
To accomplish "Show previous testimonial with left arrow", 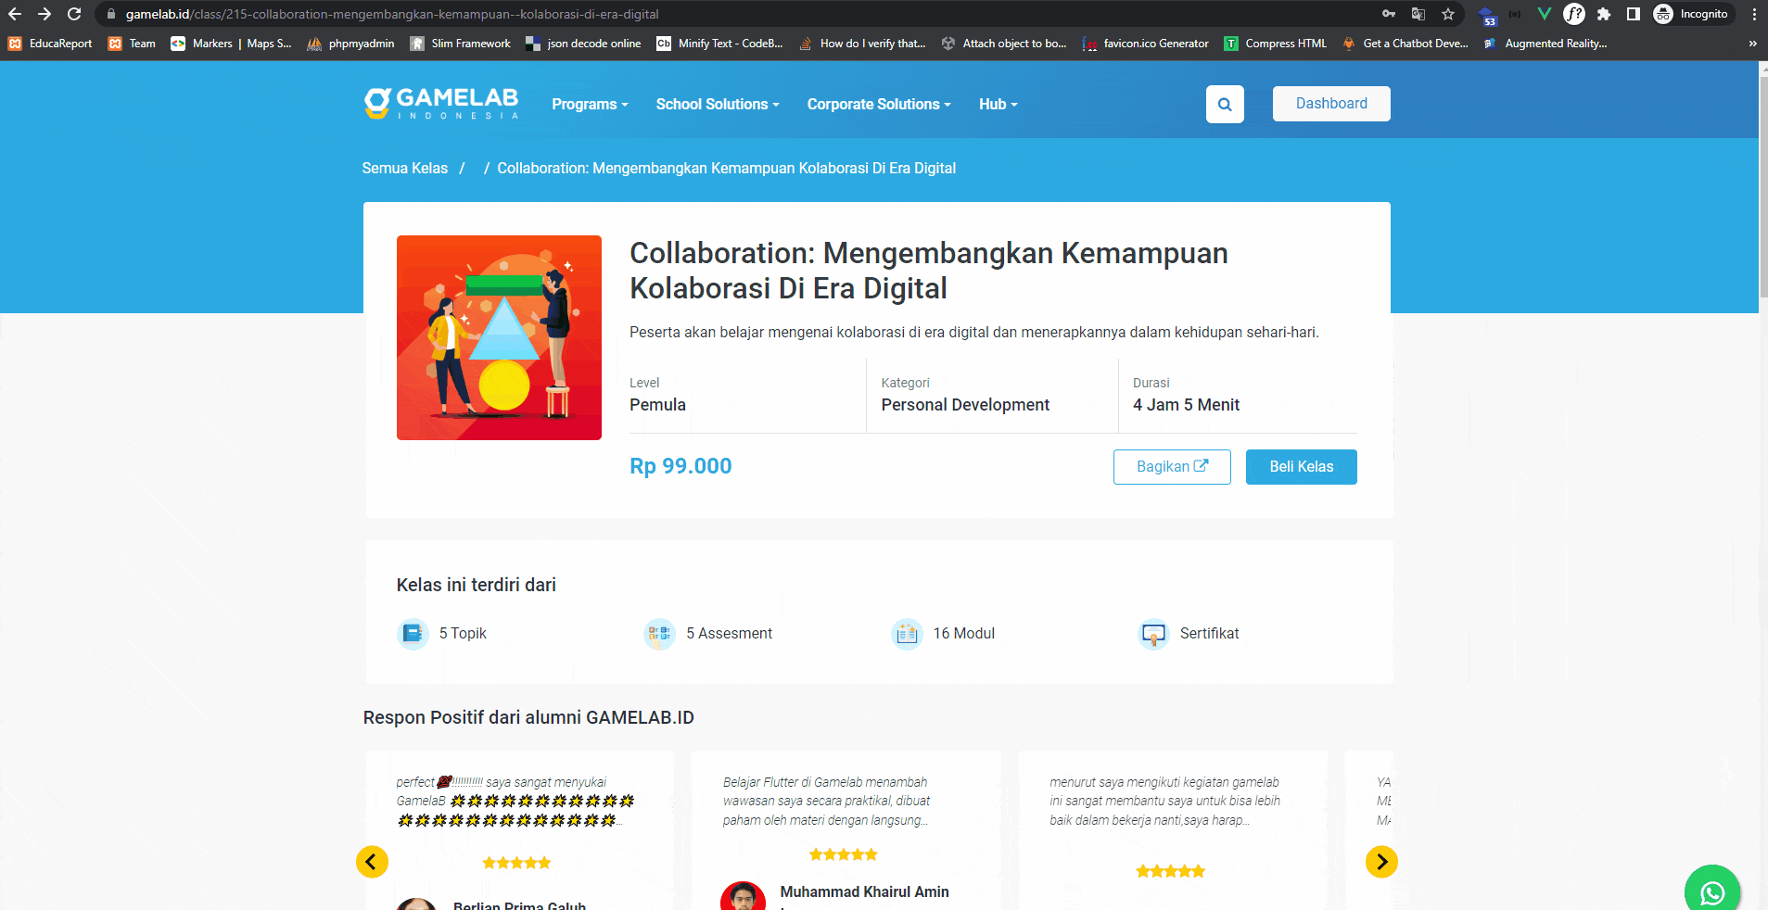I will point(372,862).
